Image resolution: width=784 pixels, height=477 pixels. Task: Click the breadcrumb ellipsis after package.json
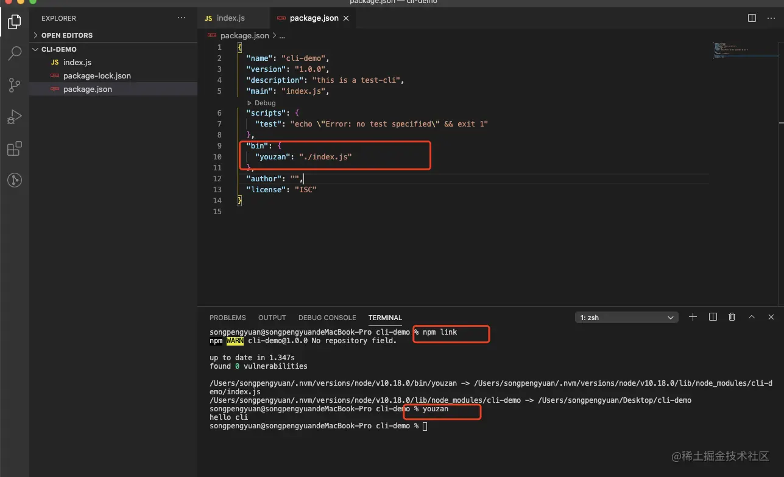click(x=282, y=36)
